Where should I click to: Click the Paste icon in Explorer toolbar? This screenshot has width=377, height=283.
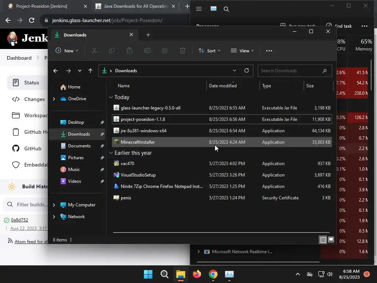129,50
